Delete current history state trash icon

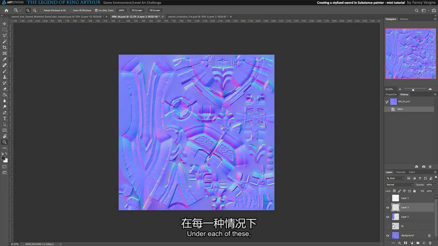coord(430,167)
